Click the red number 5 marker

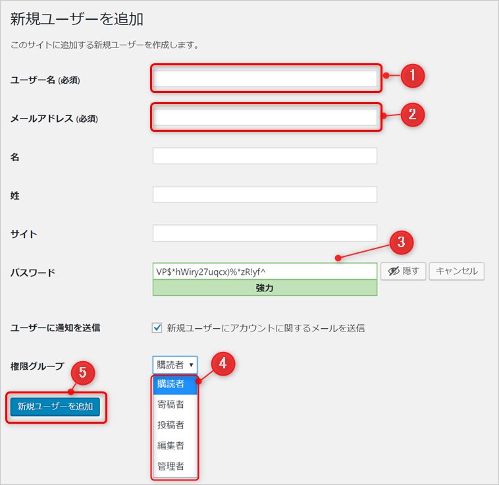(x=82, y=373)
